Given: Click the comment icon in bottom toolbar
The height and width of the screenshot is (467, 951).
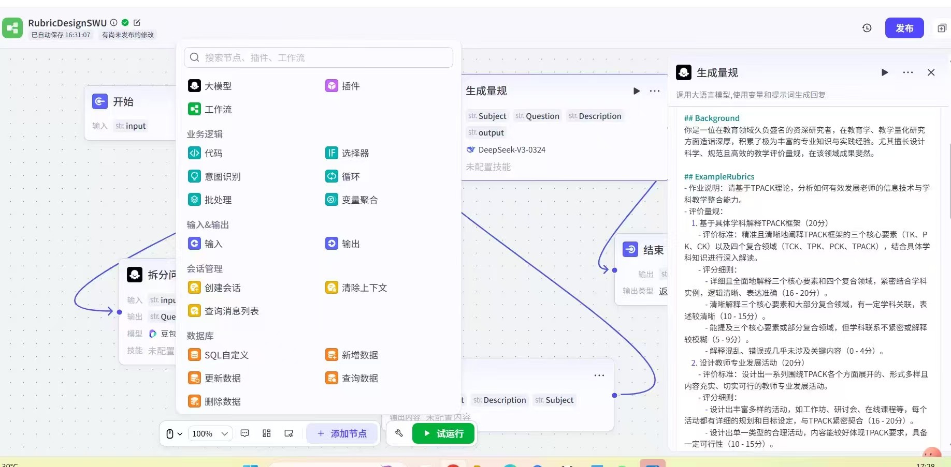Looking at the screenshot, I should click(x=245, y=433).
